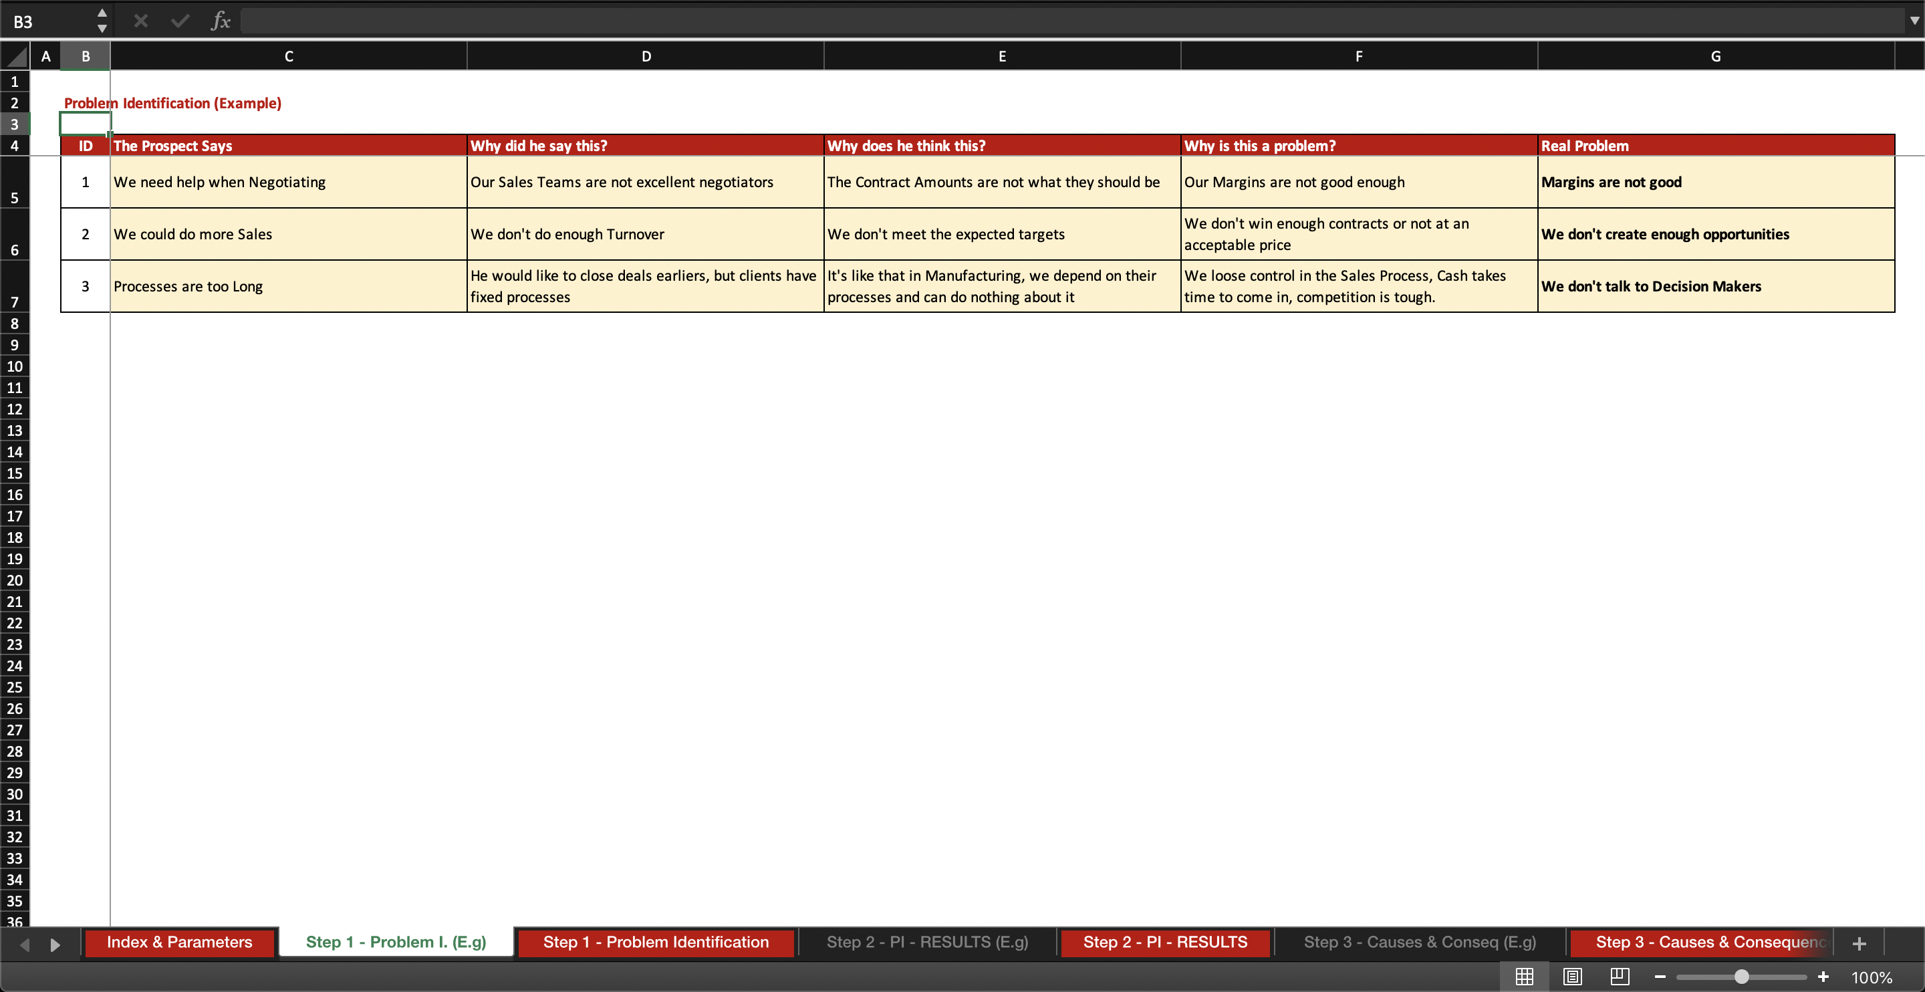Click 'Real Problem' header cell
The width and height of the screenshot is (1925, 992).
(x=1716, y=146)
